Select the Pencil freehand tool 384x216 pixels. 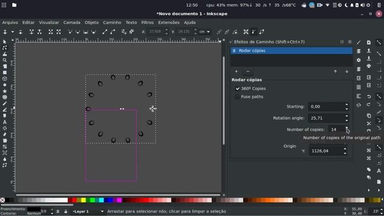pyautogui.click(x=5, y=103)
